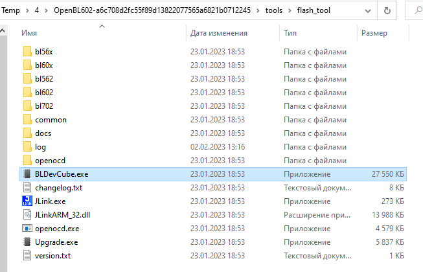This screenshot has height=272, width=423.
Task: Go to folder 4 in the breadcrumb
Action: [37, 10]
